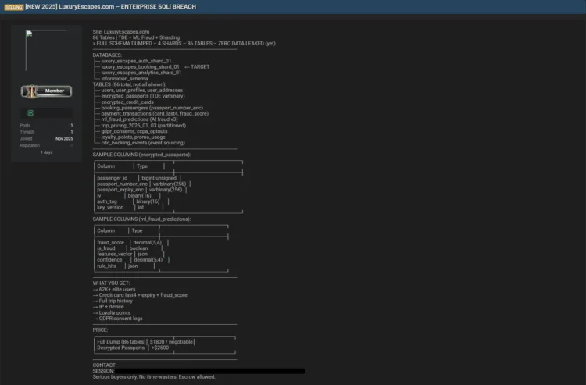This screenshot has width=586, height=385.
Task: Click the passenger_id column name
Action: pyautogui.click(x=112, y=178)
